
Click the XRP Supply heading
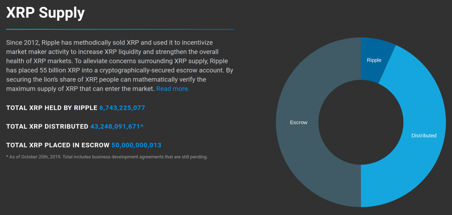pyautogui.click(x=45, y=13)
